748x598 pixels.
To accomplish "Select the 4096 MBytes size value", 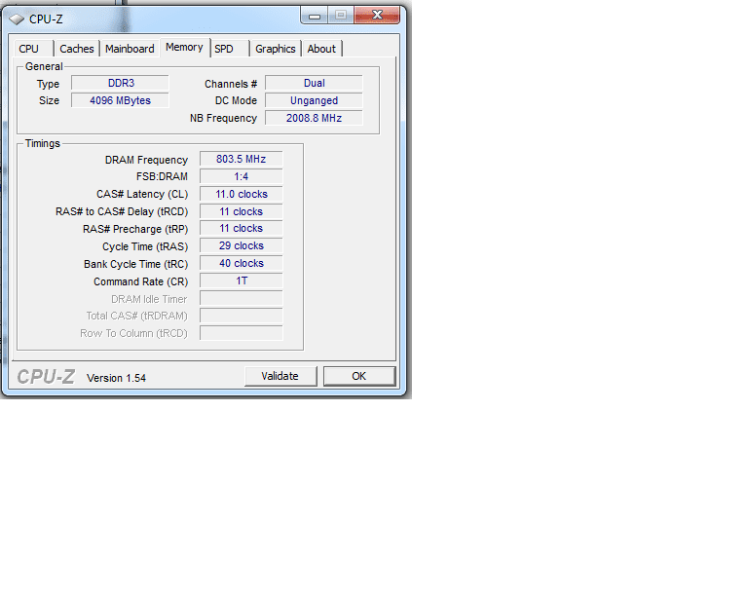I will 120,100.
